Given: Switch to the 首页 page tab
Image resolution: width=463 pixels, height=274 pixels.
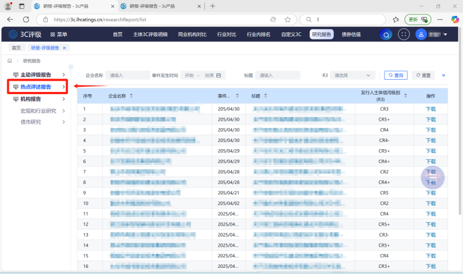Looking at the screenshot, I should (16, 48).
